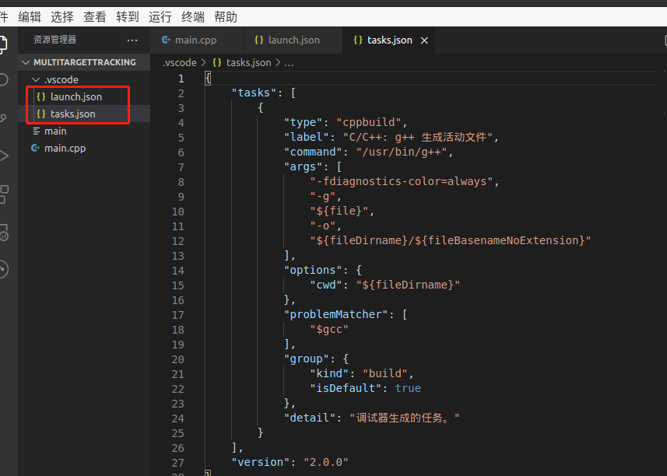Open the Run and Debug view icon
The height and width of the screenshot is (476, 667).
(x=3, y=156)
